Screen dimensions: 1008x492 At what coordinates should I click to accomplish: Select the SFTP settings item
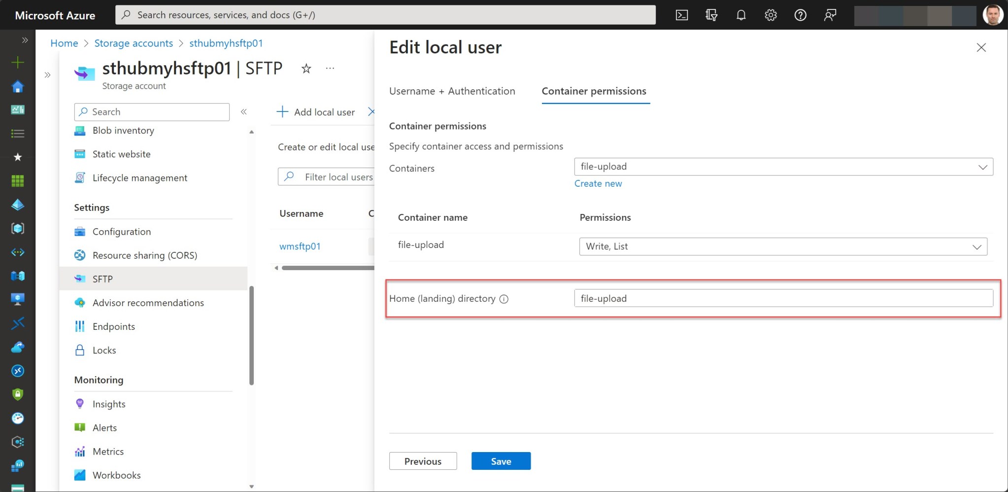pyautogui.click(x=103, y=279)
